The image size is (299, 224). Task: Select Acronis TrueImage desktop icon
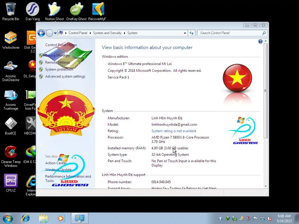(11, 100)
